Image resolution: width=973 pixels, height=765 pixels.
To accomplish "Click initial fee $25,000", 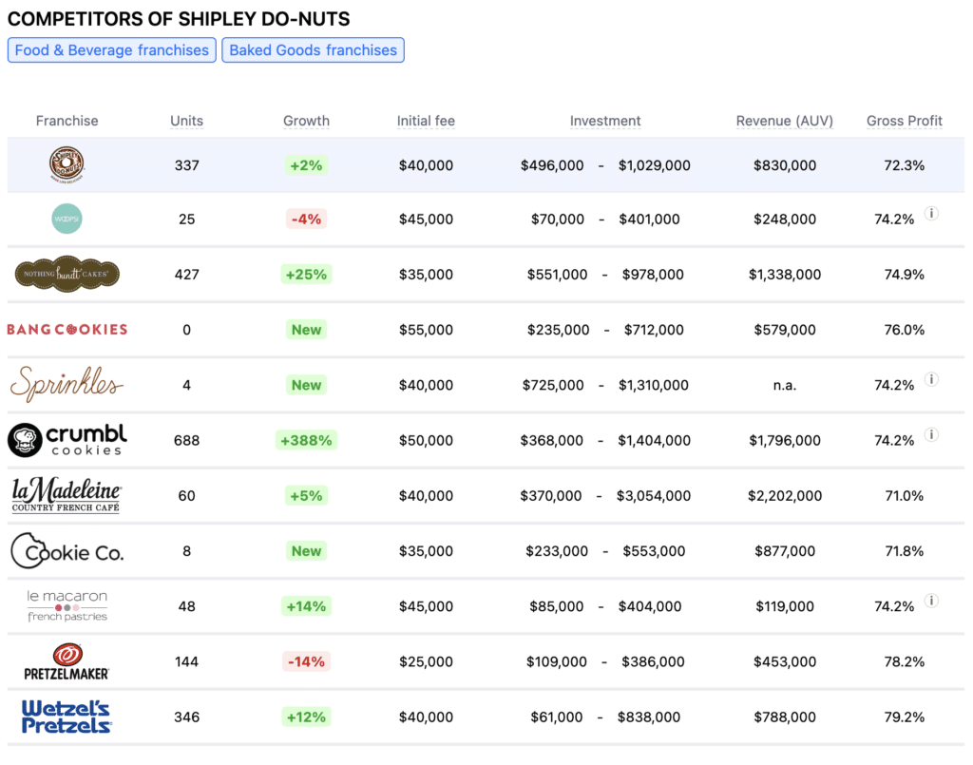I will [x=426, y=661].
